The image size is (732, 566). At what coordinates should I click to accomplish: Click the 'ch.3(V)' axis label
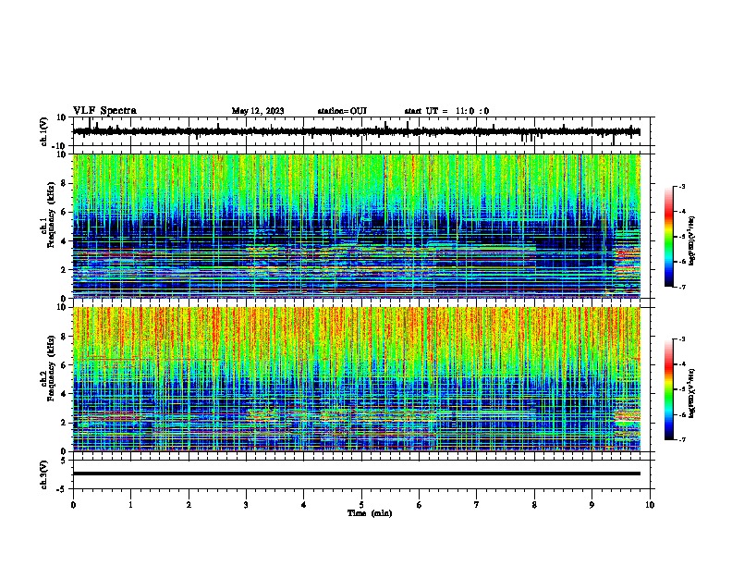(44, 474)
